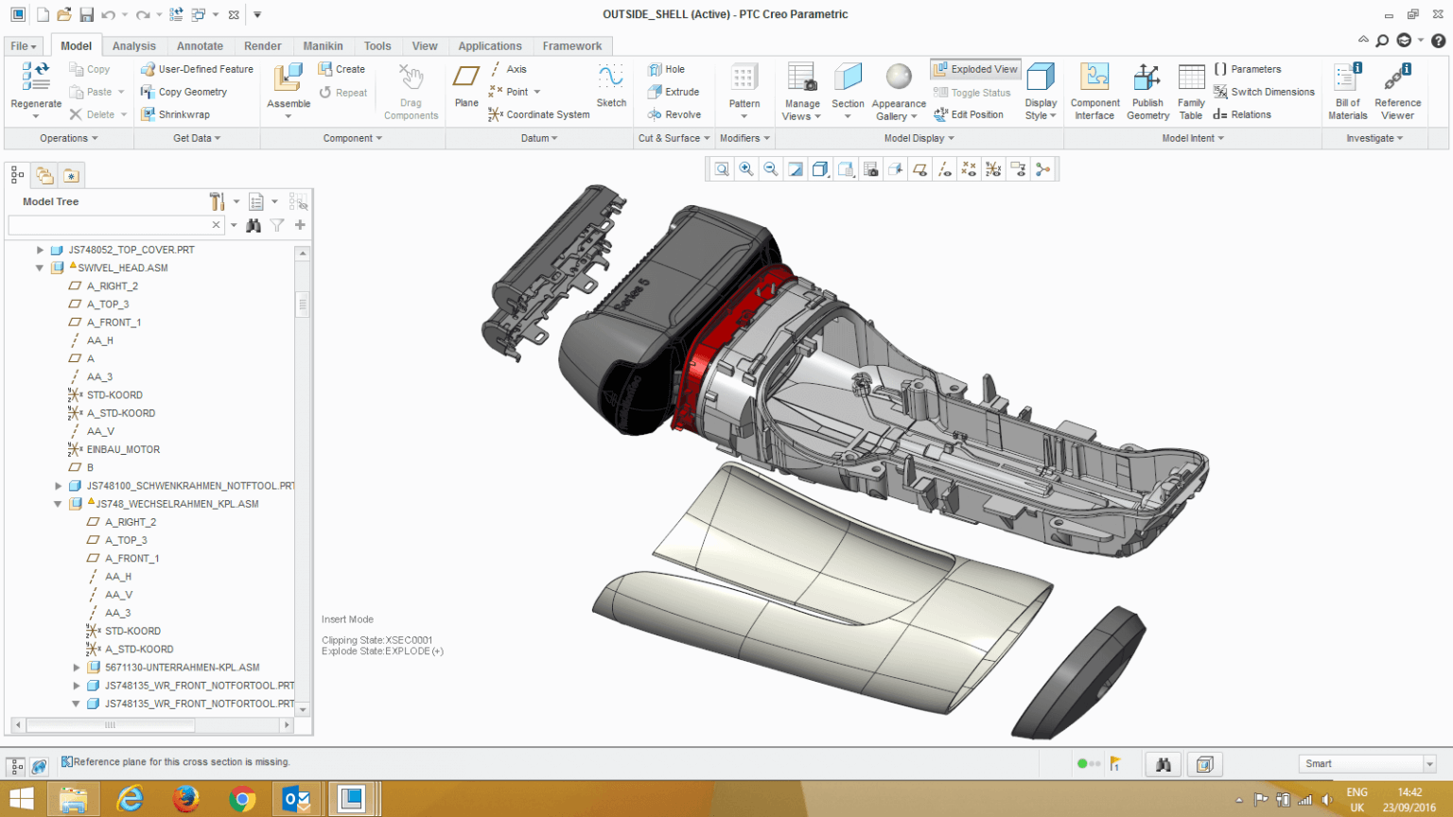Open the Manage Views dropdown
This screenshot has height=817, width=1453.
(x=801, y=92)
